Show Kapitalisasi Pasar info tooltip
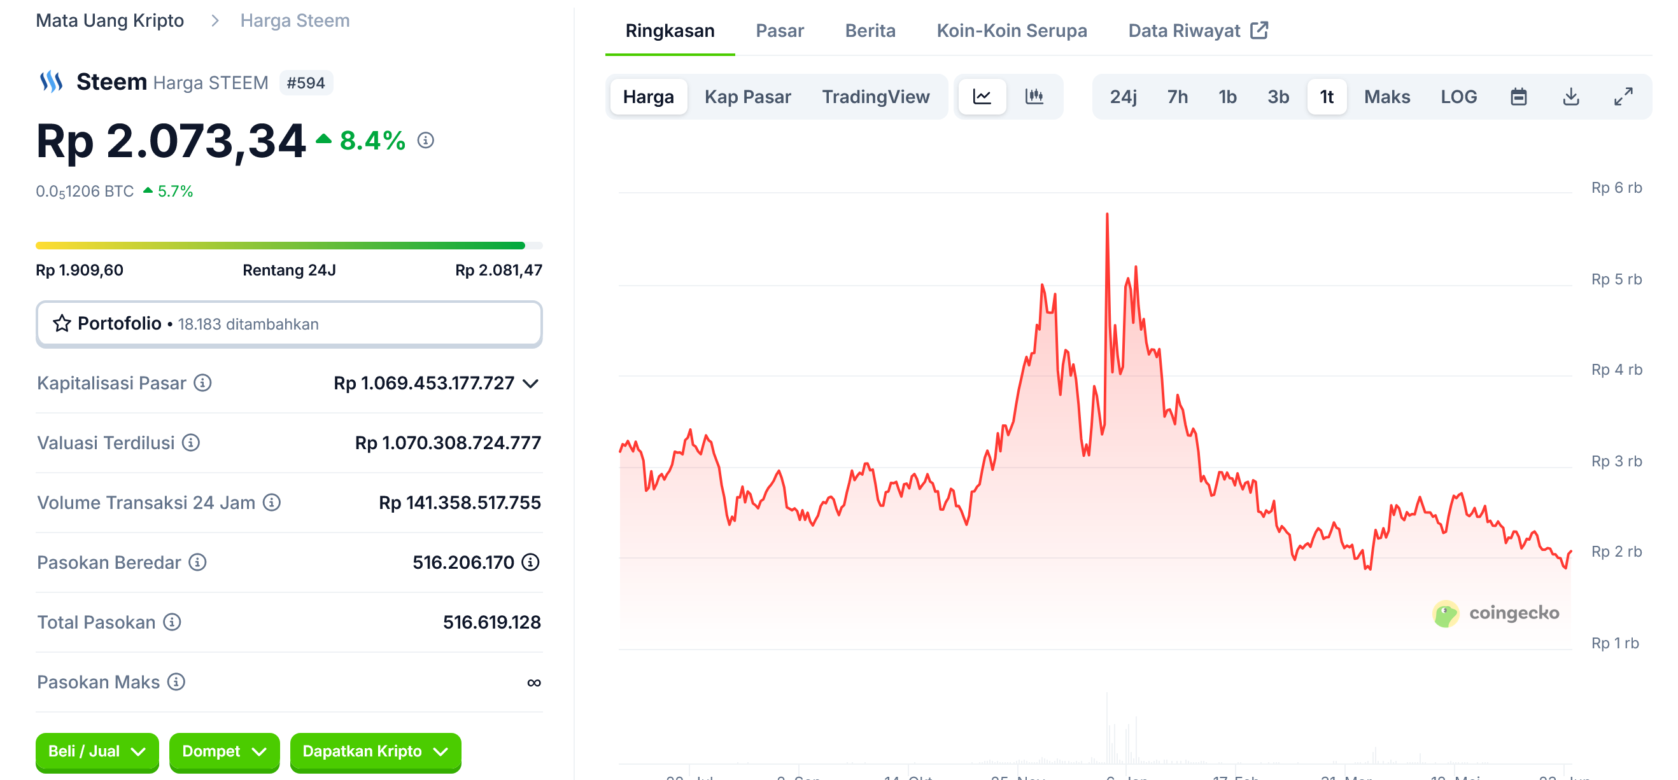The height and width of the screenshot is (780, 1678). point(202,383)
